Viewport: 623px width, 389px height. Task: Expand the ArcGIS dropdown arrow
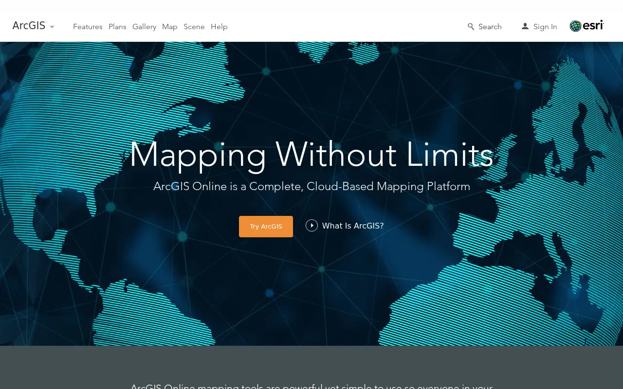click(52, 27)
